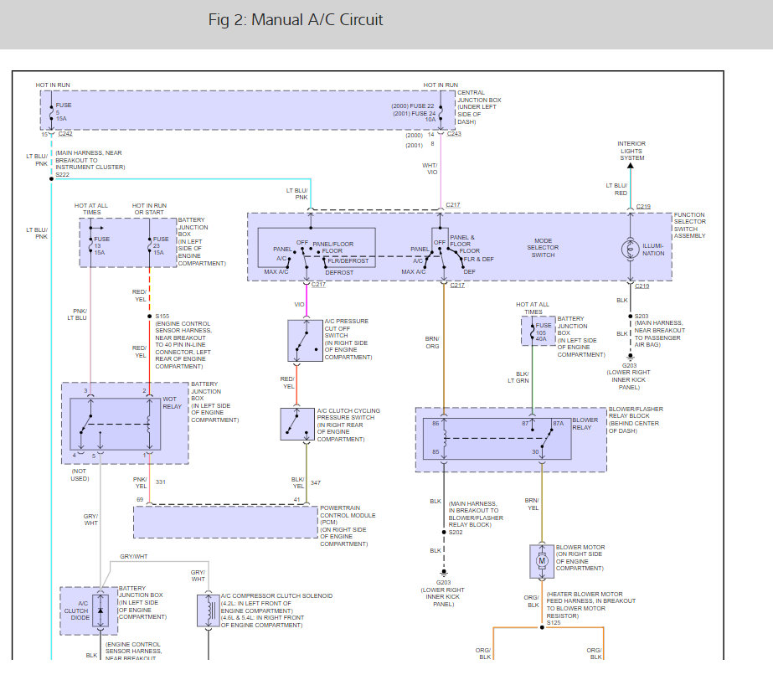The width and height of the screenshot is (773, 680).
Task: Click the "Fig 2: Manual A/C Circuit" title
Action: (x=296, y=19)
